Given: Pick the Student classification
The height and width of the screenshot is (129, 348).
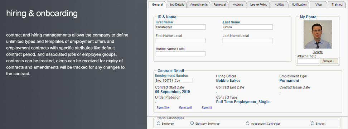Looking at the screenshot, I should [x=312, y=123].
